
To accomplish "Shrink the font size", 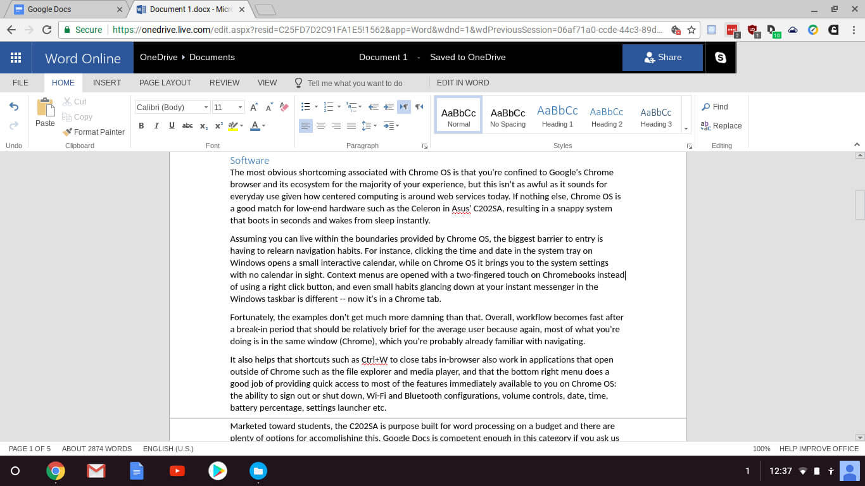I will click(x=269, y=107).
